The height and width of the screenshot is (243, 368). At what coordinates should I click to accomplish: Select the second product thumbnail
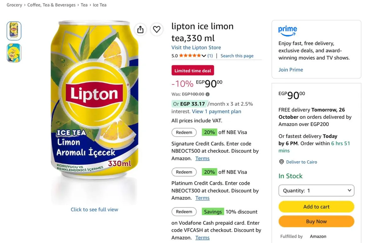(14, 53)
